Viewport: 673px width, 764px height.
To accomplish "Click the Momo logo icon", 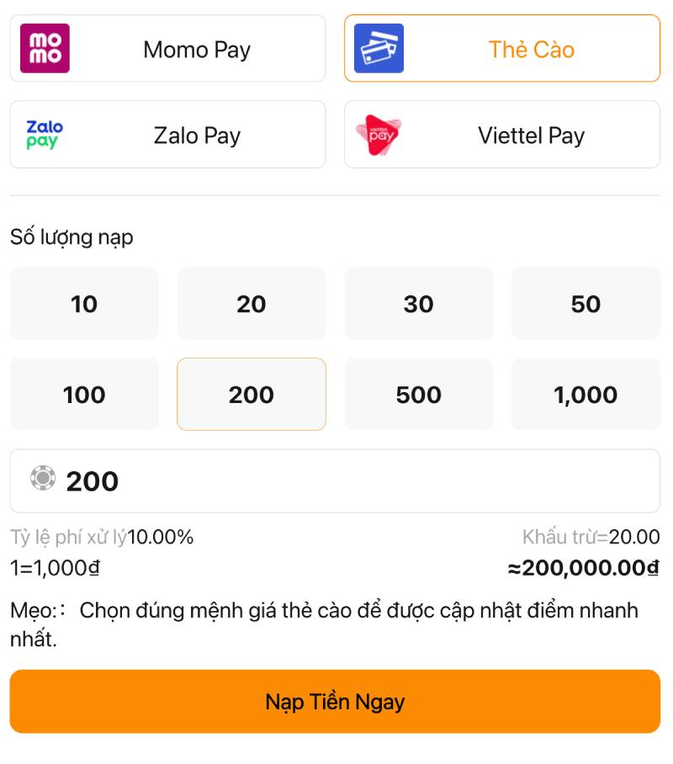I will pyautogui.click(x=45, y=49).
